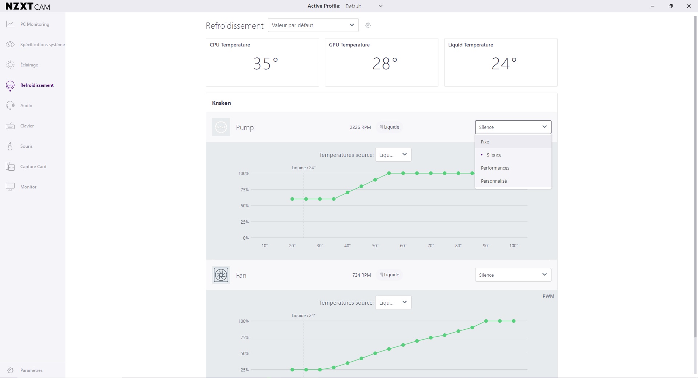Open pump Temperatures source dropdown

[x=393, y=155]
